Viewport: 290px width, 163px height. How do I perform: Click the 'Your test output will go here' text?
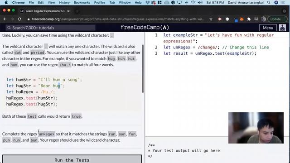186,151
